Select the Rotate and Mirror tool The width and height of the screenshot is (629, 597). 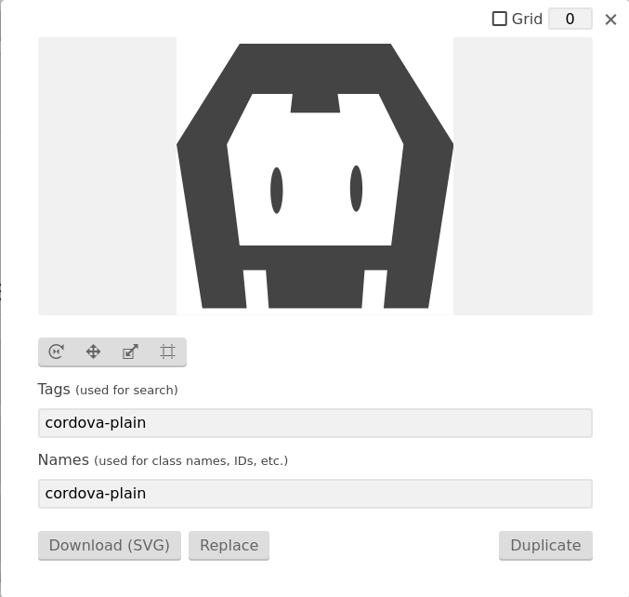pyautogui.click(x=56, y=352)
